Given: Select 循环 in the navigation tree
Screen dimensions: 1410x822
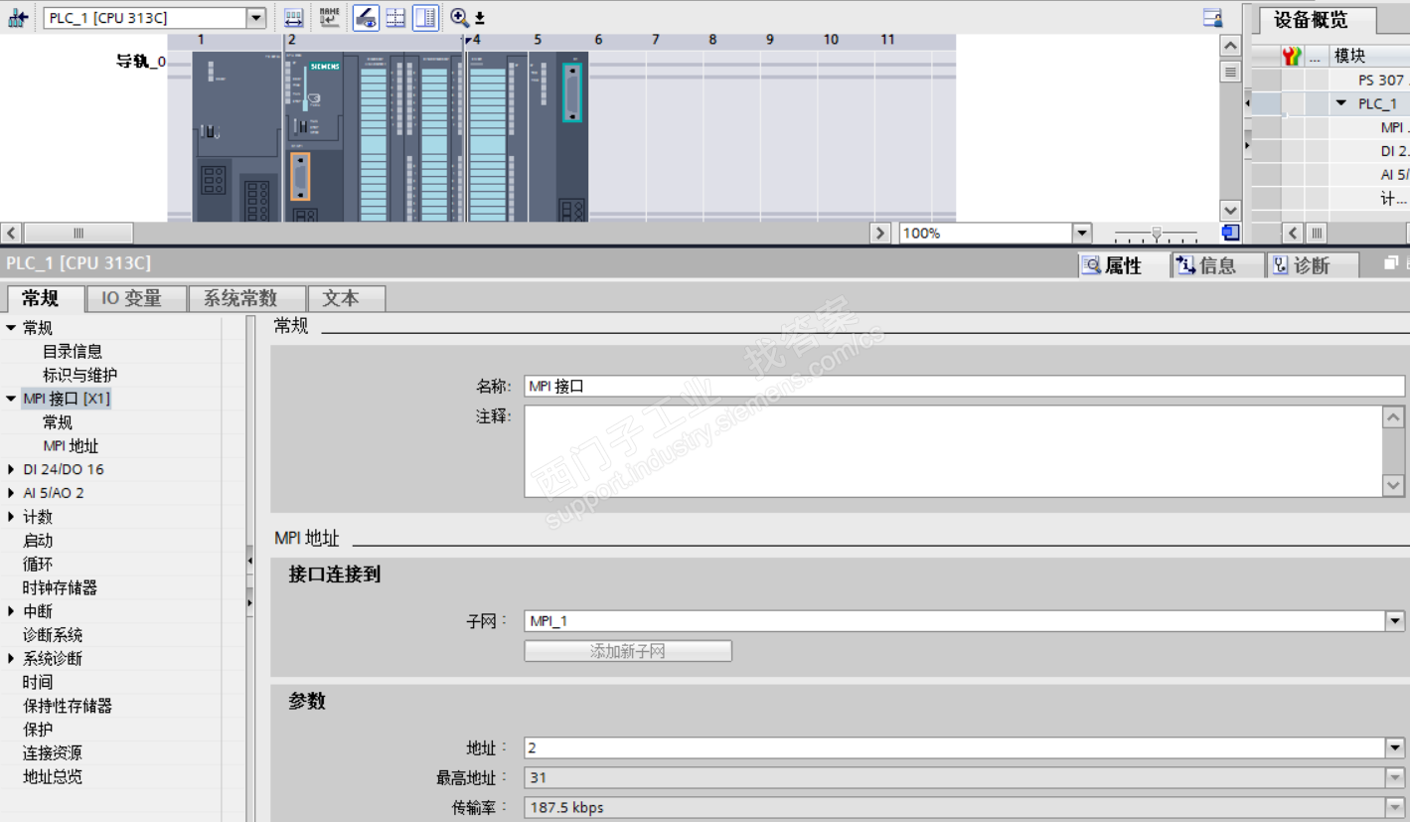Looking at the screenshot, I should tap(38, 564).
